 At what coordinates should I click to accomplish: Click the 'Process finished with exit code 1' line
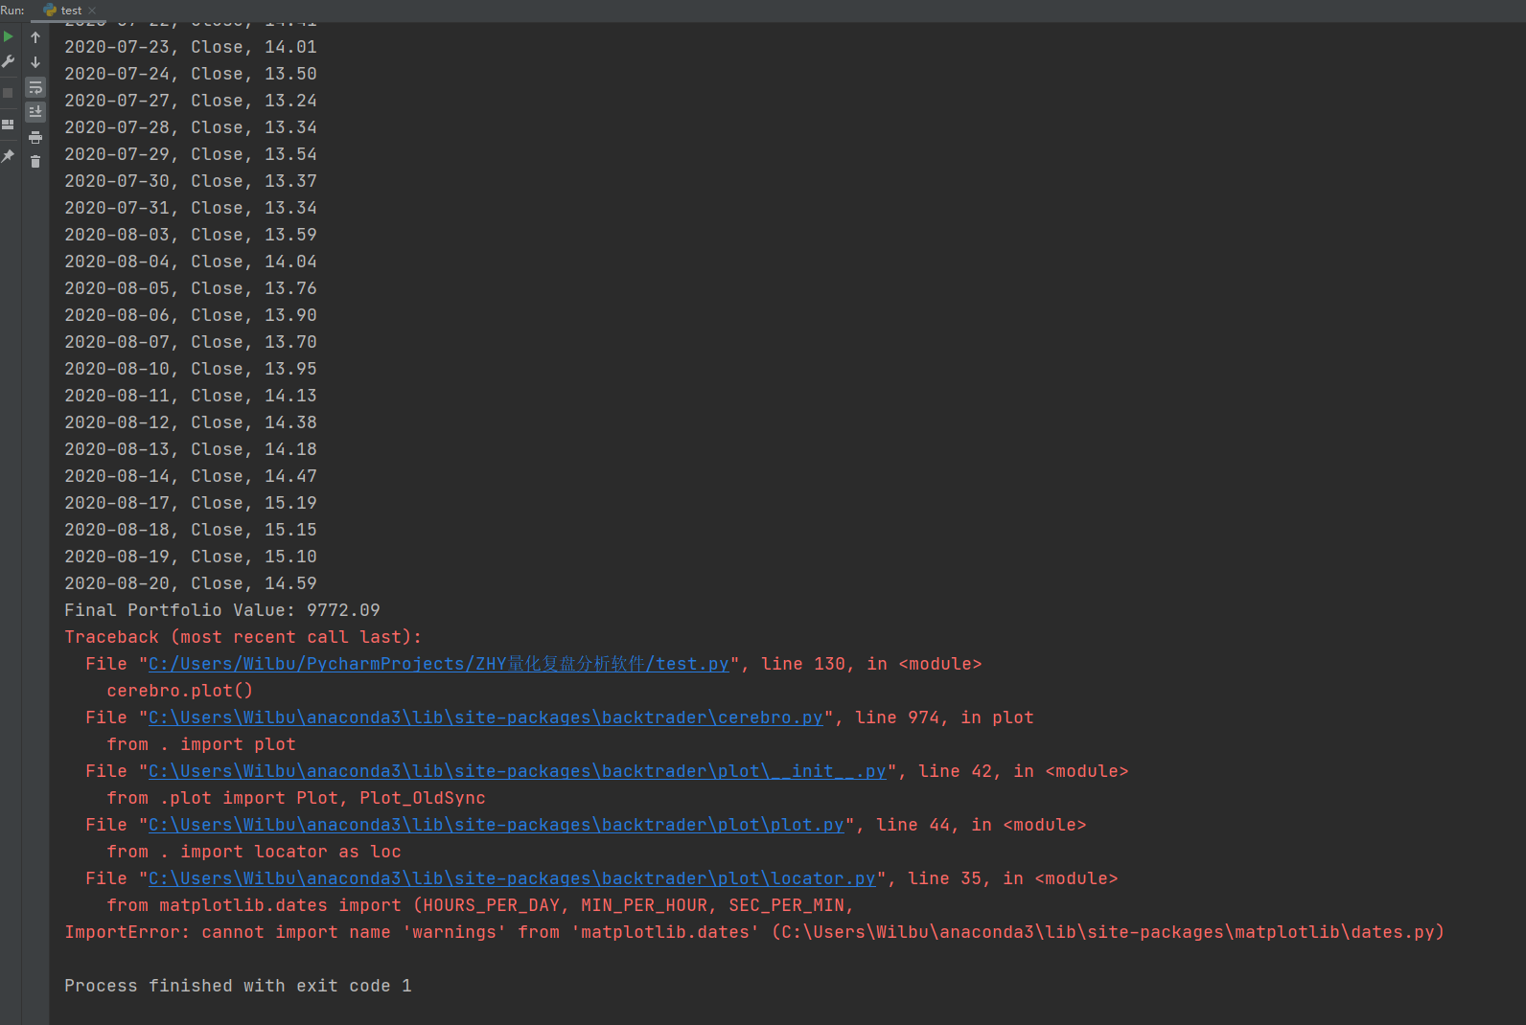click(x=238, y=986)
